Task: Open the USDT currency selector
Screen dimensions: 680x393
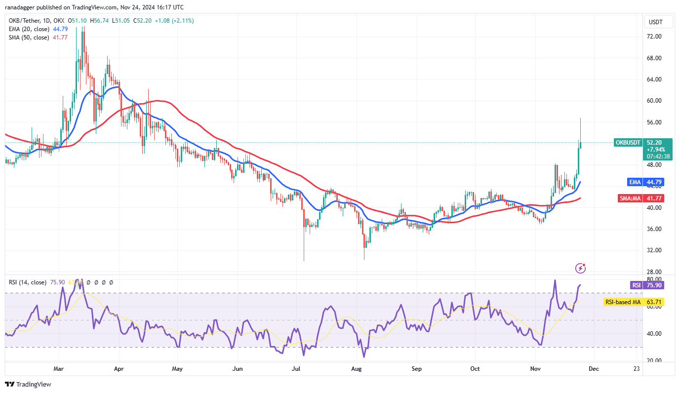Action: (x=656, y=22)
